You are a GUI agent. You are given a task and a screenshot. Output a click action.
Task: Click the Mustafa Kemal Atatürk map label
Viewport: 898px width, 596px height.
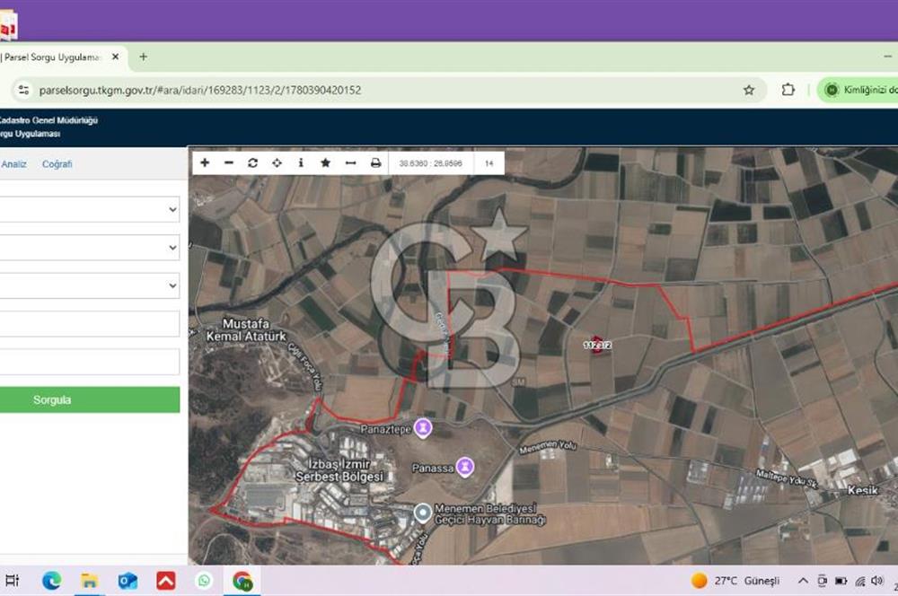(246, 329)
